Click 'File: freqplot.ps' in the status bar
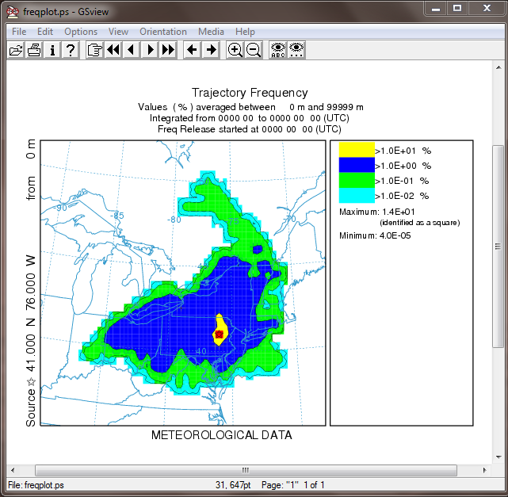508x497 pixels. 36,485
